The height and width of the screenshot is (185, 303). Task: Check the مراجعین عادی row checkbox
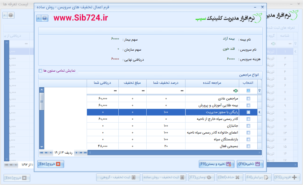click(x=248, y=98)
